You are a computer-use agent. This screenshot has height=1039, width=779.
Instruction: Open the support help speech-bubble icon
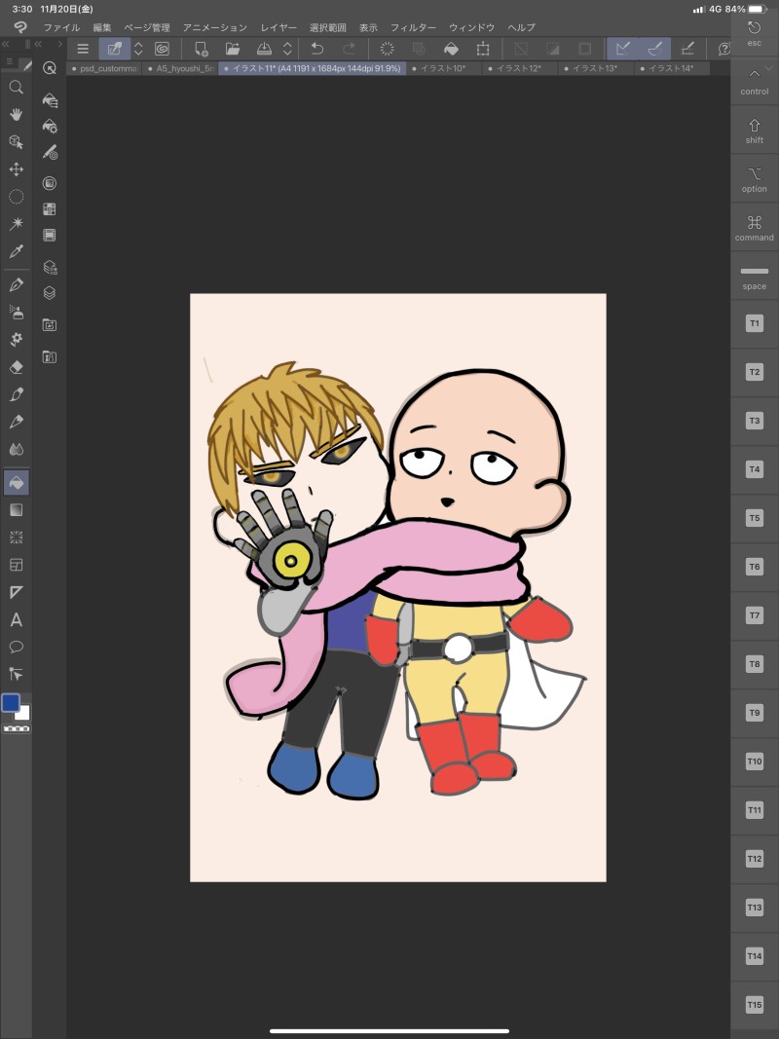click(x=724, y=49)
